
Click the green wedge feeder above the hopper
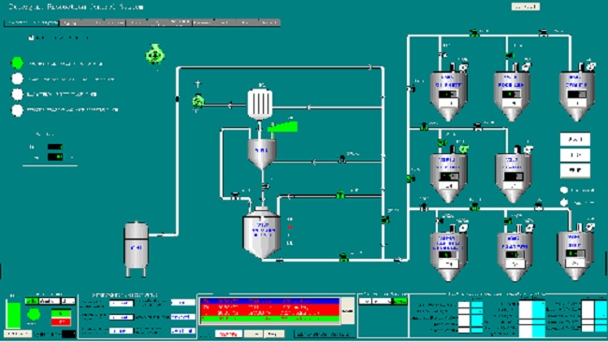(282, 127)
